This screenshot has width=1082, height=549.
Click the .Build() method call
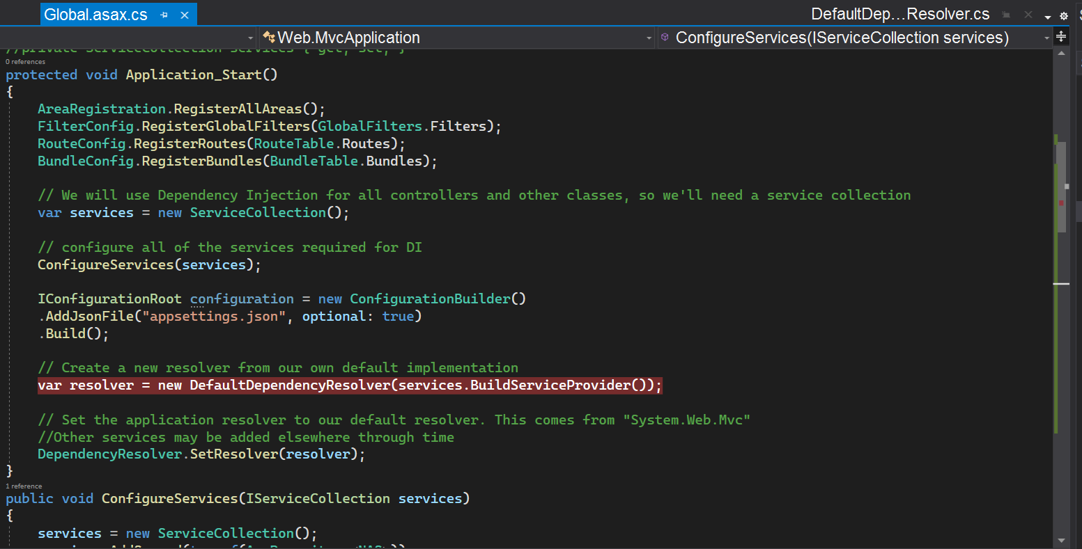click(65, 334)
